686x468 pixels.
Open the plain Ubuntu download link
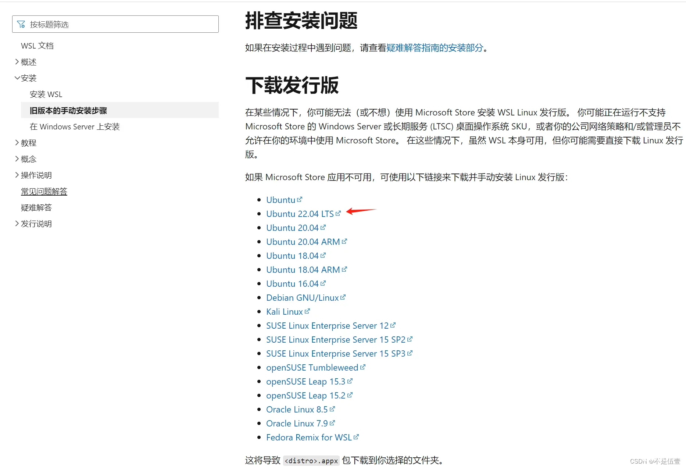(x=281, y=200)
